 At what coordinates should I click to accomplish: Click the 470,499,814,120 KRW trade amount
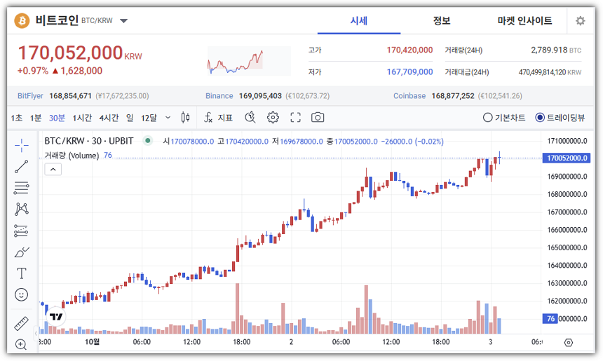[x=550, y=72]
